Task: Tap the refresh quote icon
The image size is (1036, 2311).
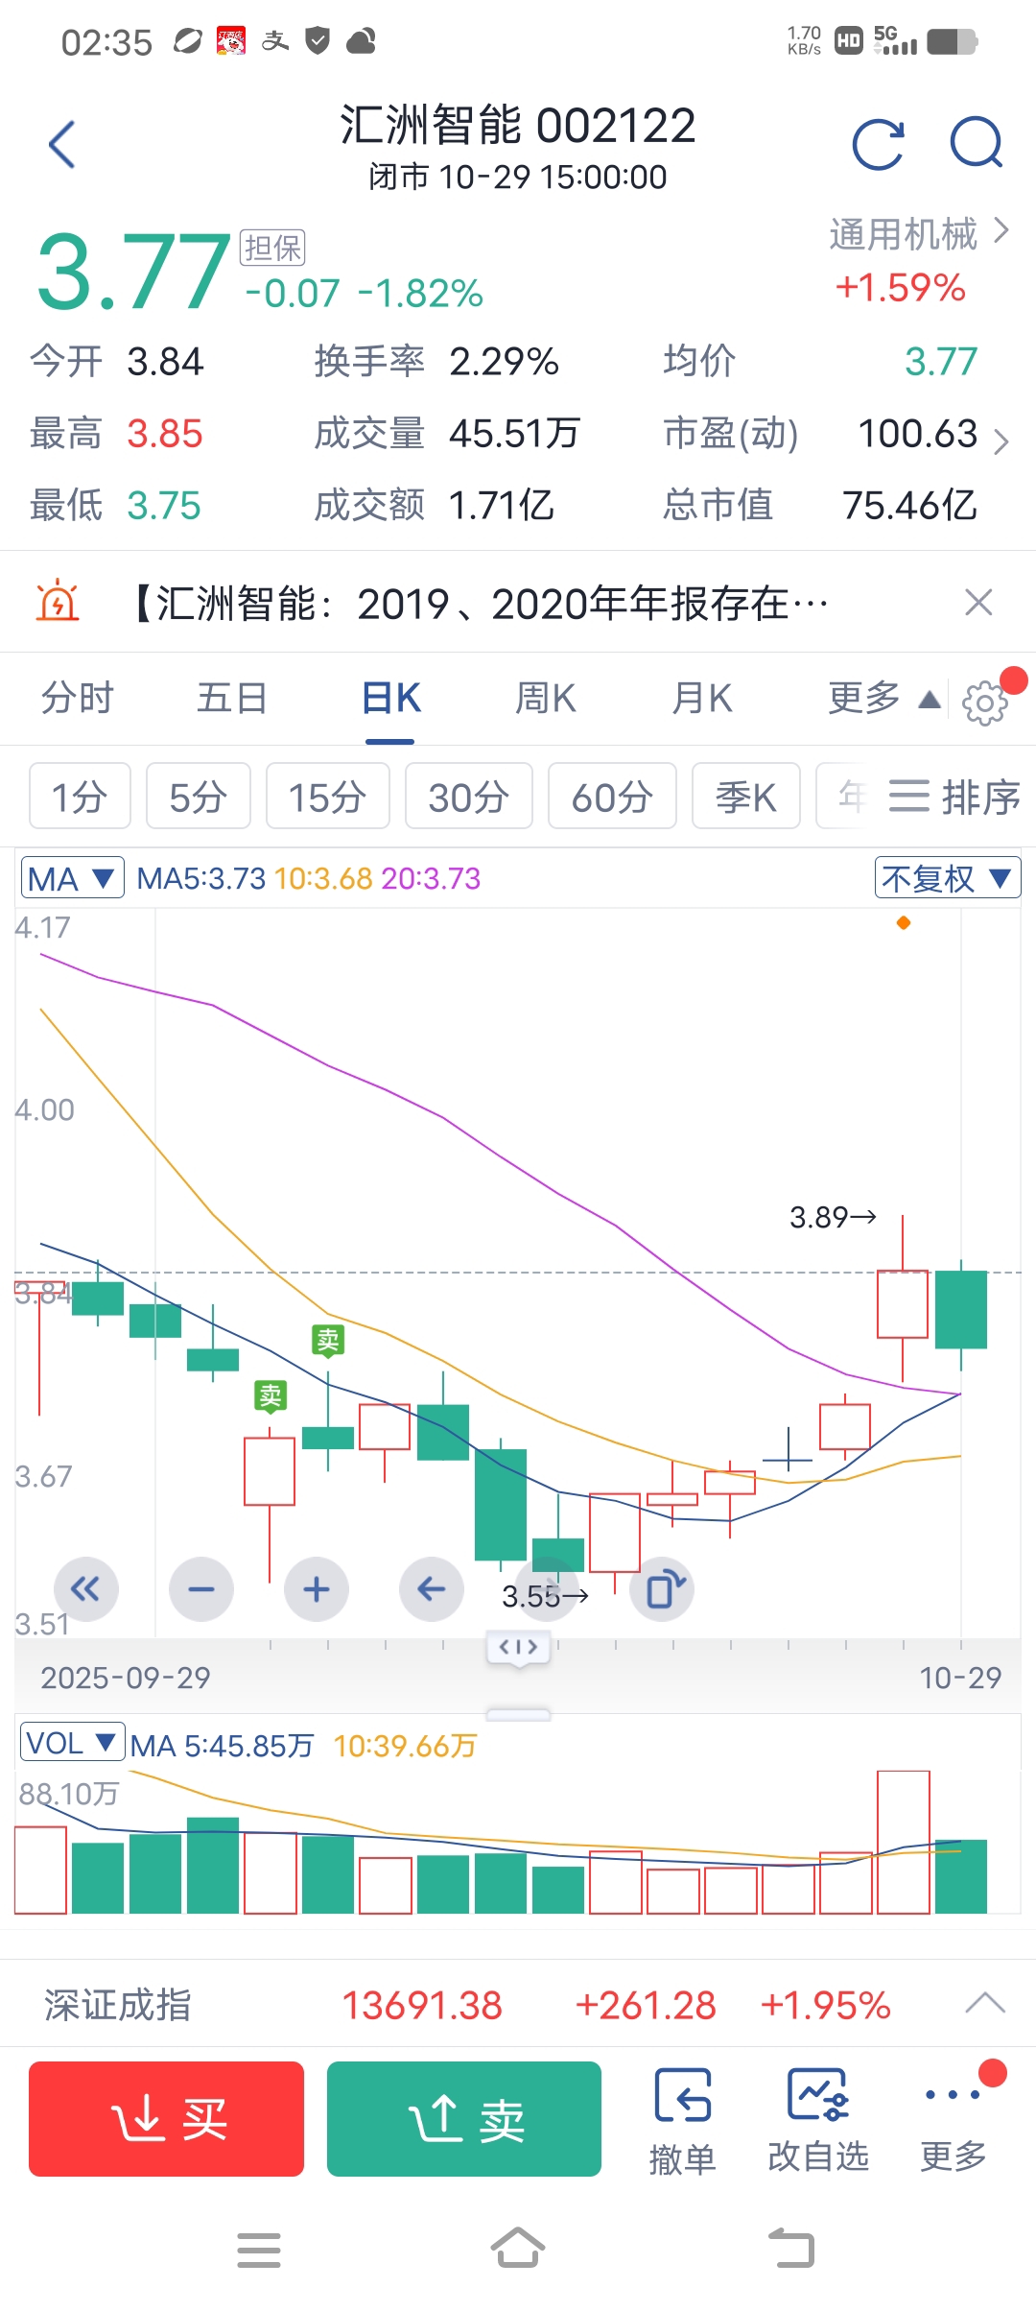Action: coord(878,145)
